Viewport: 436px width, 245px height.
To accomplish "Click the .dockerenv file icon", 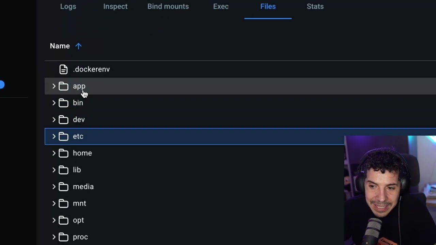I will [63, 69].
